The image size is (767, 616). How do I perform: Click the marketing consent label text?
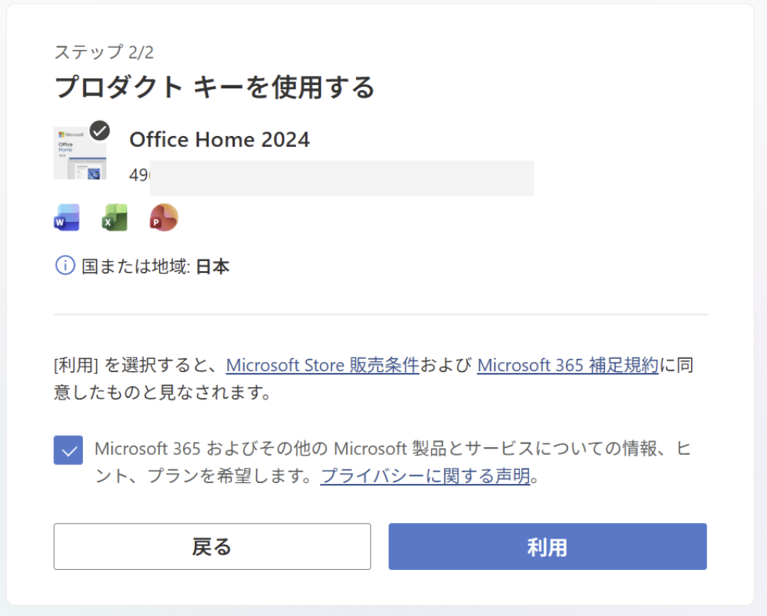coord(391,449)
